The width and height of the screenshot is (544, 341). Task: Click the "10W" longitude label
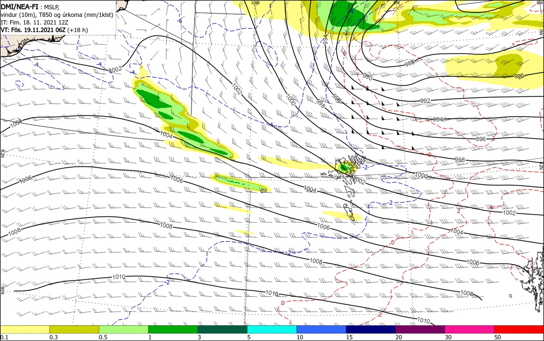tap(255, 3)
